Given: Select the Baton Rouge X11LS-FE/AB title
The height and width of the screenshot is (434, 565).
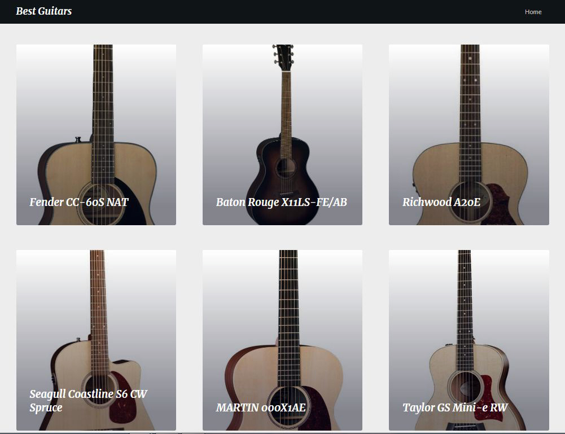Looking at the screenshot, I should (x=282, y=202).
